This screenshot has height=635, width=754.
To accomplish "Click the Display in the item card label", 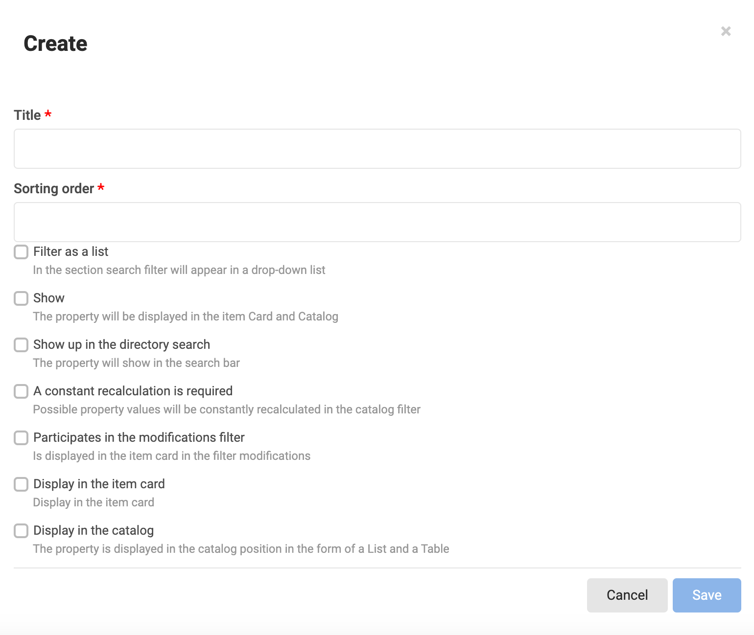I will pos(99,484).
